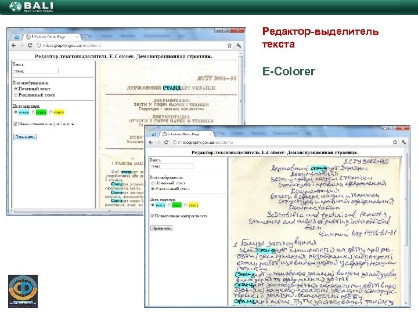Screen dimensions: 418x313
Task: Select E-Colorer Demo Page tab in front window
Action: (x=186, y=134)
